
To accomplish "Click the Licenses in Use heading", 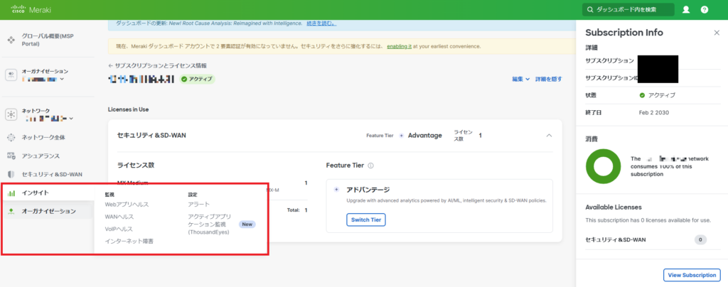I will pos(128,109).
